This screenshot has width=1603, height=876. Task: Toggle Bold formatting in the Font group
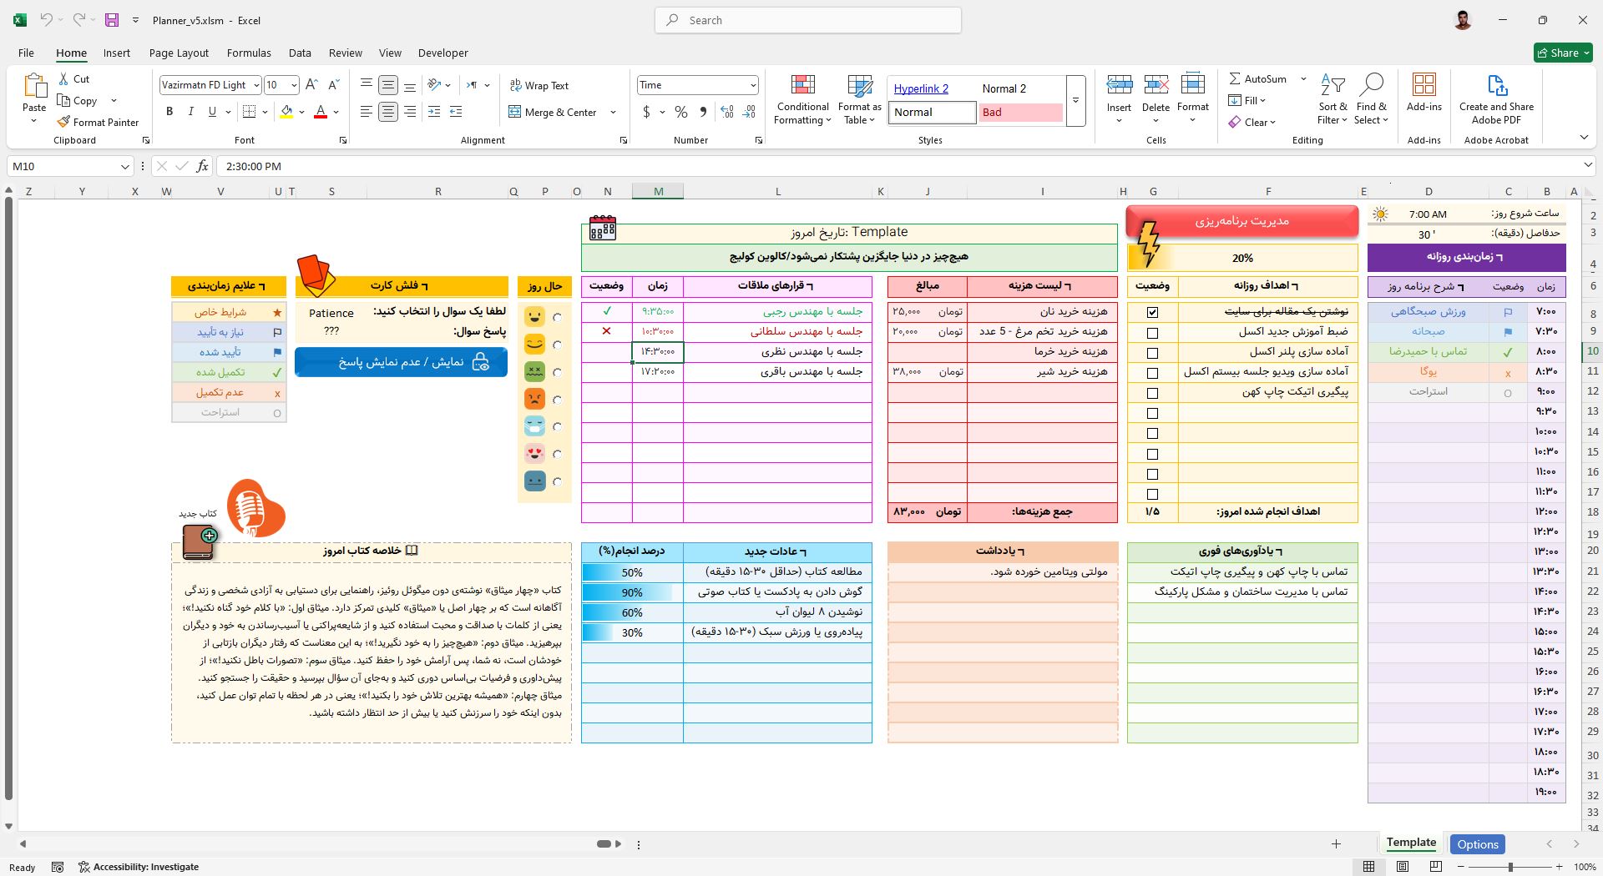point(169,112)
